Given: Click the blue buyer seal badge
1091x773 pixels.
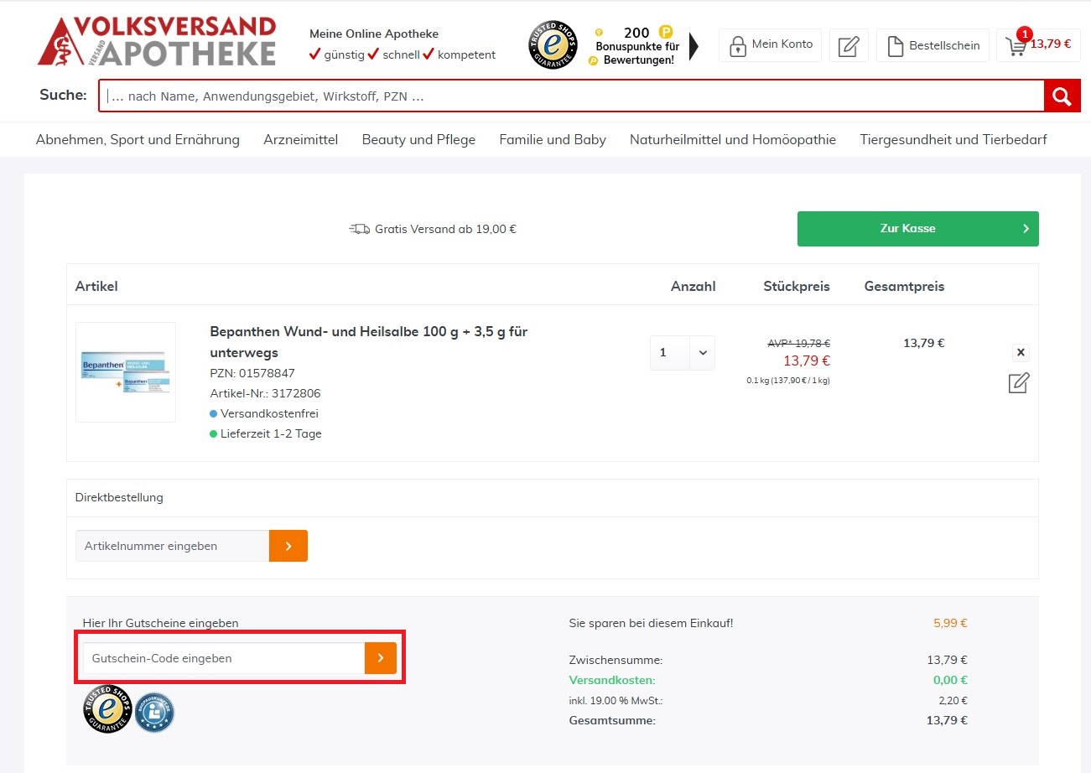Looking at the screenshot, I should (x=154, y=712).
